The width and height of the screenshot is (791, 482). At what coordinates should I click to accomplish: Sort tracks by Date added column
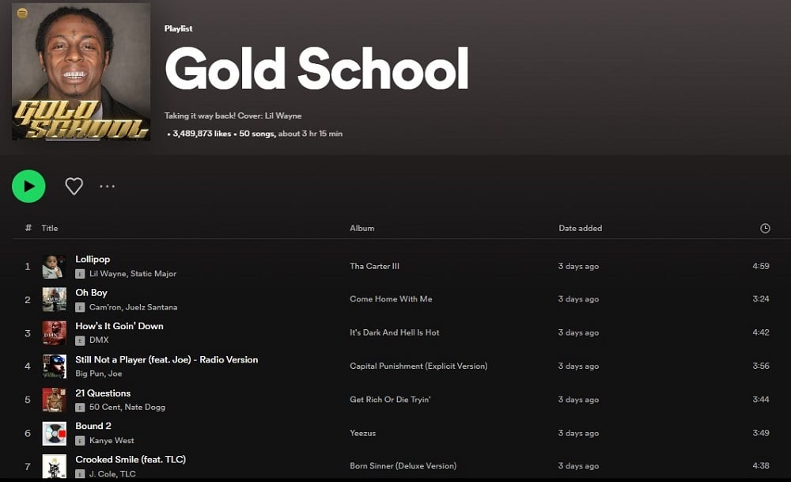(x=580, y=228)
